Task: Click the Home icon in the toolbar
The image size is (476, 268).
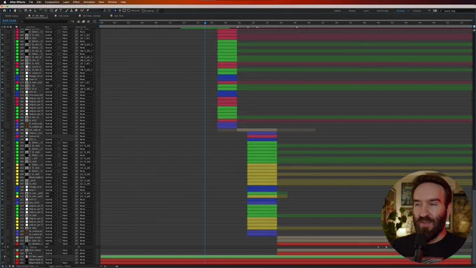Action: pyautogui.click(x=5, y=10)
